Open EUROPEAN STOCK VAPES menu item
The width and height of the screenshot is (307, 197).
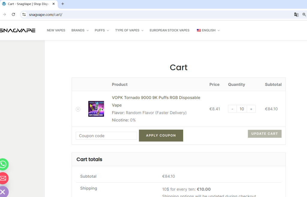click(170, 30)
